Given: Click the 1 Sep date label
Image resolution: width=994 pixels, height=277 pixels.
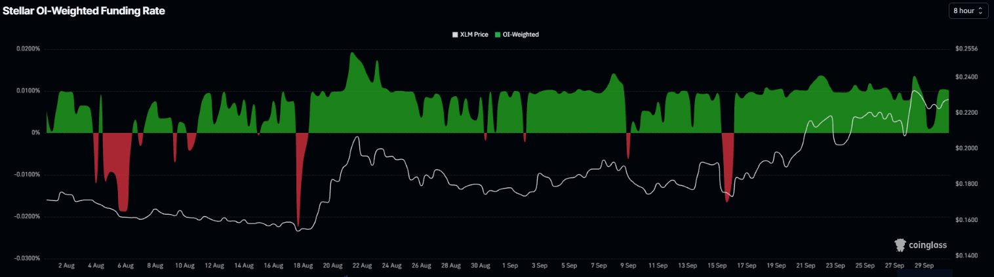Looking at the screenshot, I should point(510,267).
